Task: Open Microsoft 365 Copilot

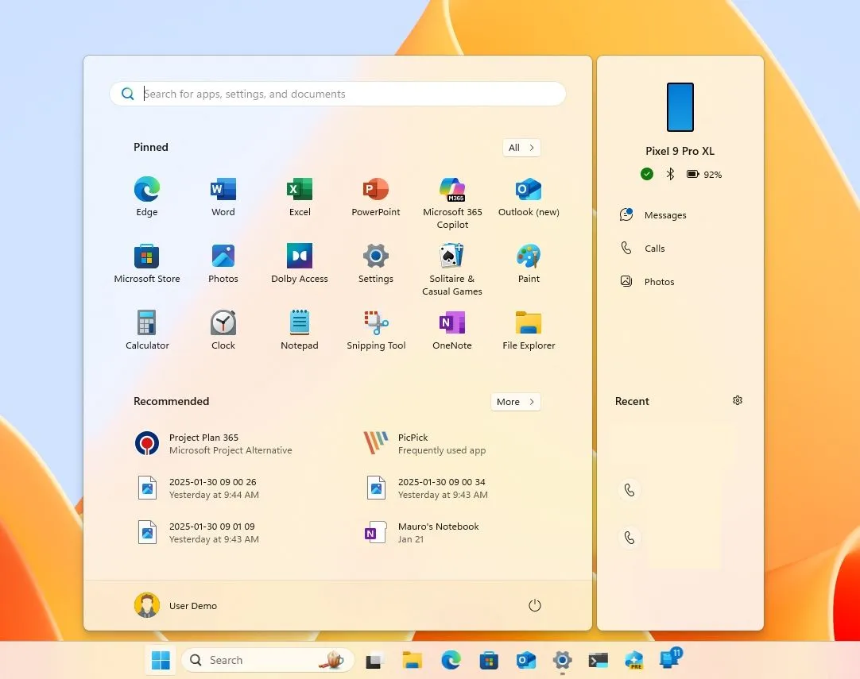Action: (x=451, y=191)
